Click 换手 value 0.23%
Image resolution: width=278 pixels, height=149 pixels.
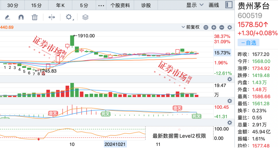(259, 111)
